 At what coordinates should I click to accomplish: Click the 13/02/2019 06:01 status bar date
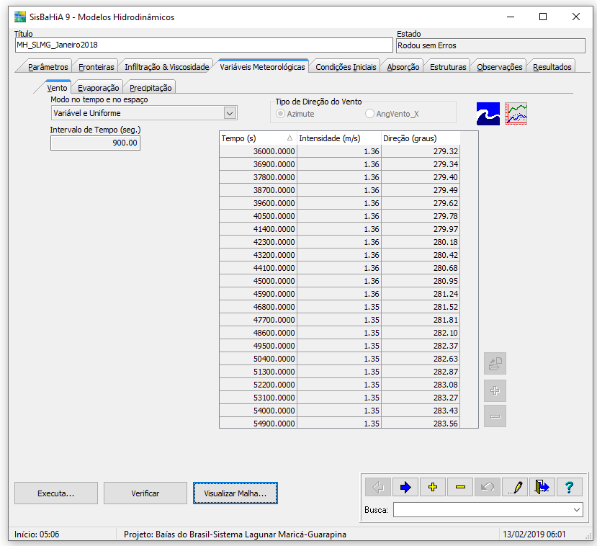coord(534,534)
